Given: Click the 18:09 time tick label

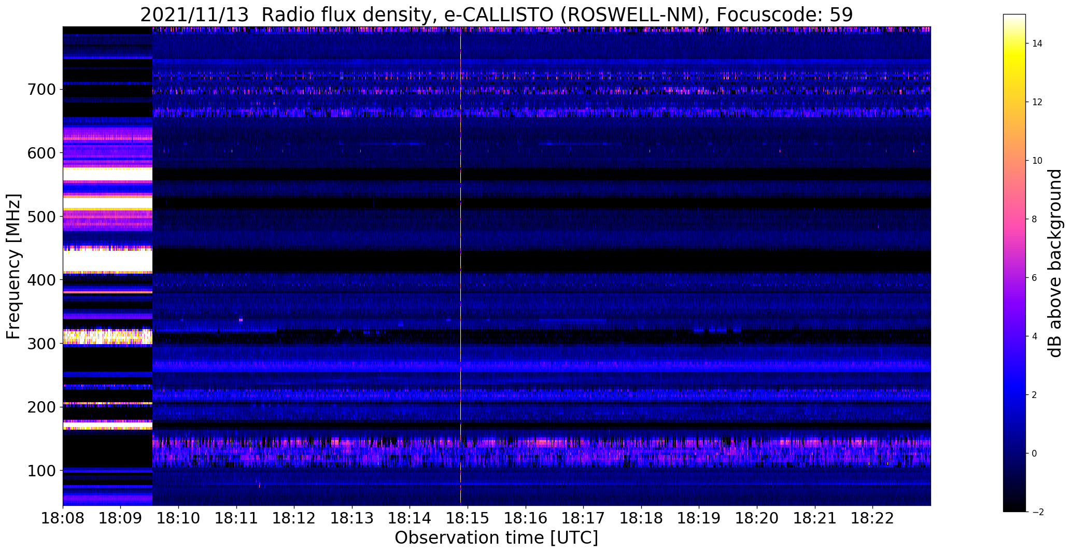Looking at the screenshot, I should tap(121, 518).
